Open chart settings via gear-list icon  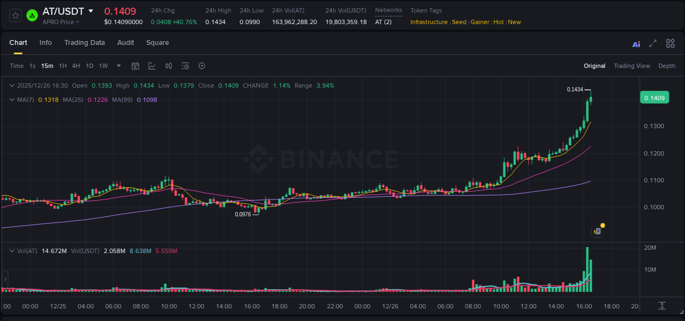pyautogui.click(x=185, y=66)
